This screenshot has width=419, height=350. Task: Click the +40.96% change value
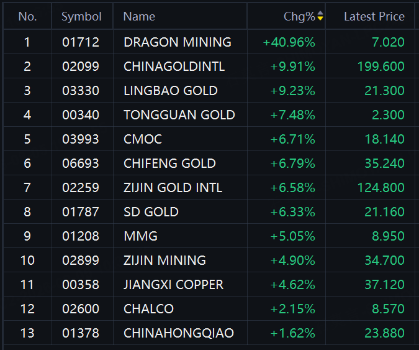(x=289, y=42)
